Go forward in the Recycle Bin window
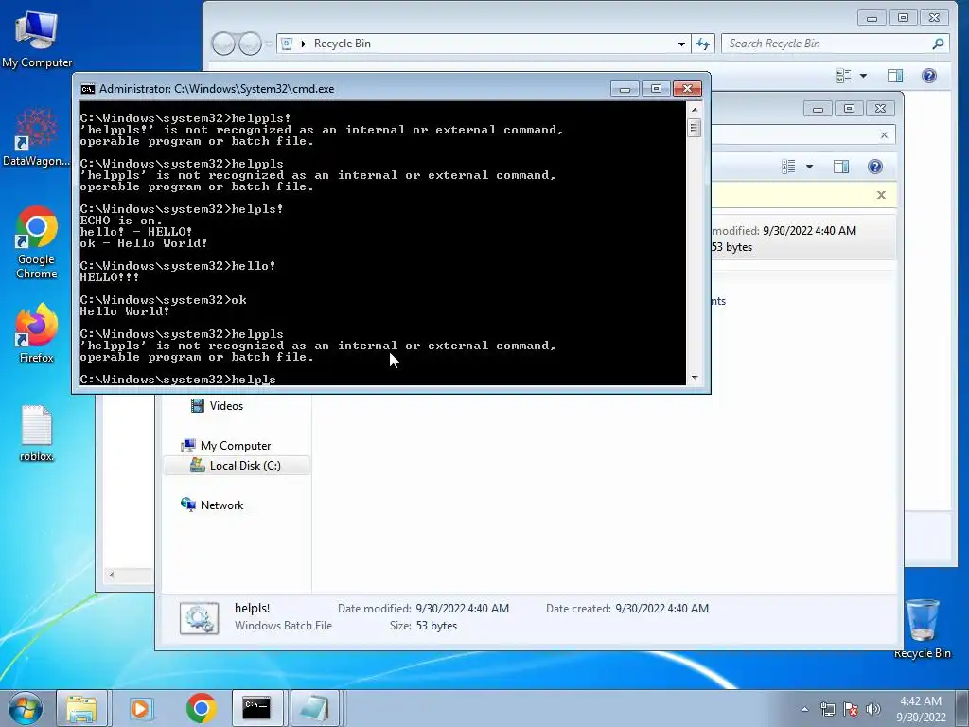Screen dimensions: 969x727 tap(250, 44)
